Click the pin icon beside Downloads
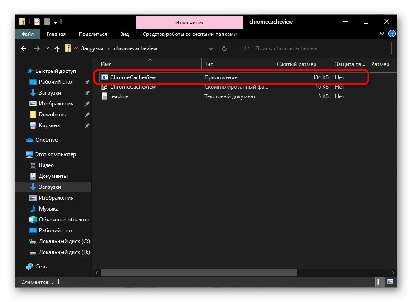 tap(87, 115)
